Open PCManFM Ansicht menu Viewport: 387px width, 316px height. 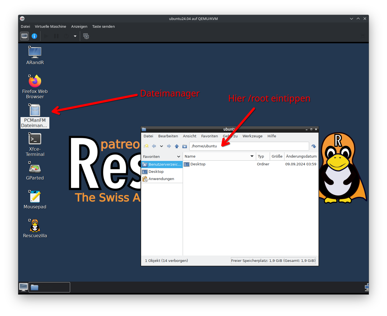click(x=190, y=136)
